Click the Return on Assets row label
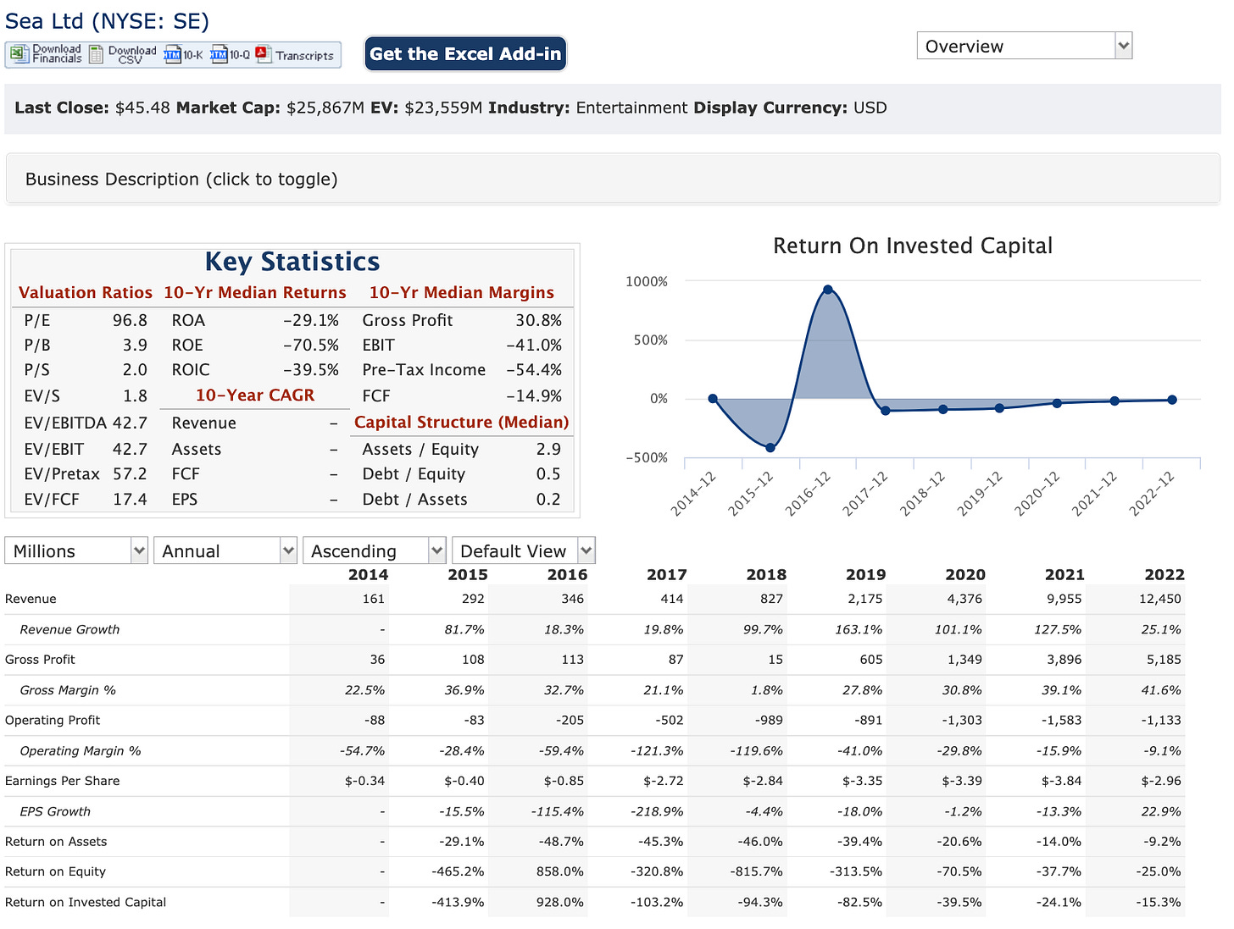1234x929 pixels. point(56,843)
